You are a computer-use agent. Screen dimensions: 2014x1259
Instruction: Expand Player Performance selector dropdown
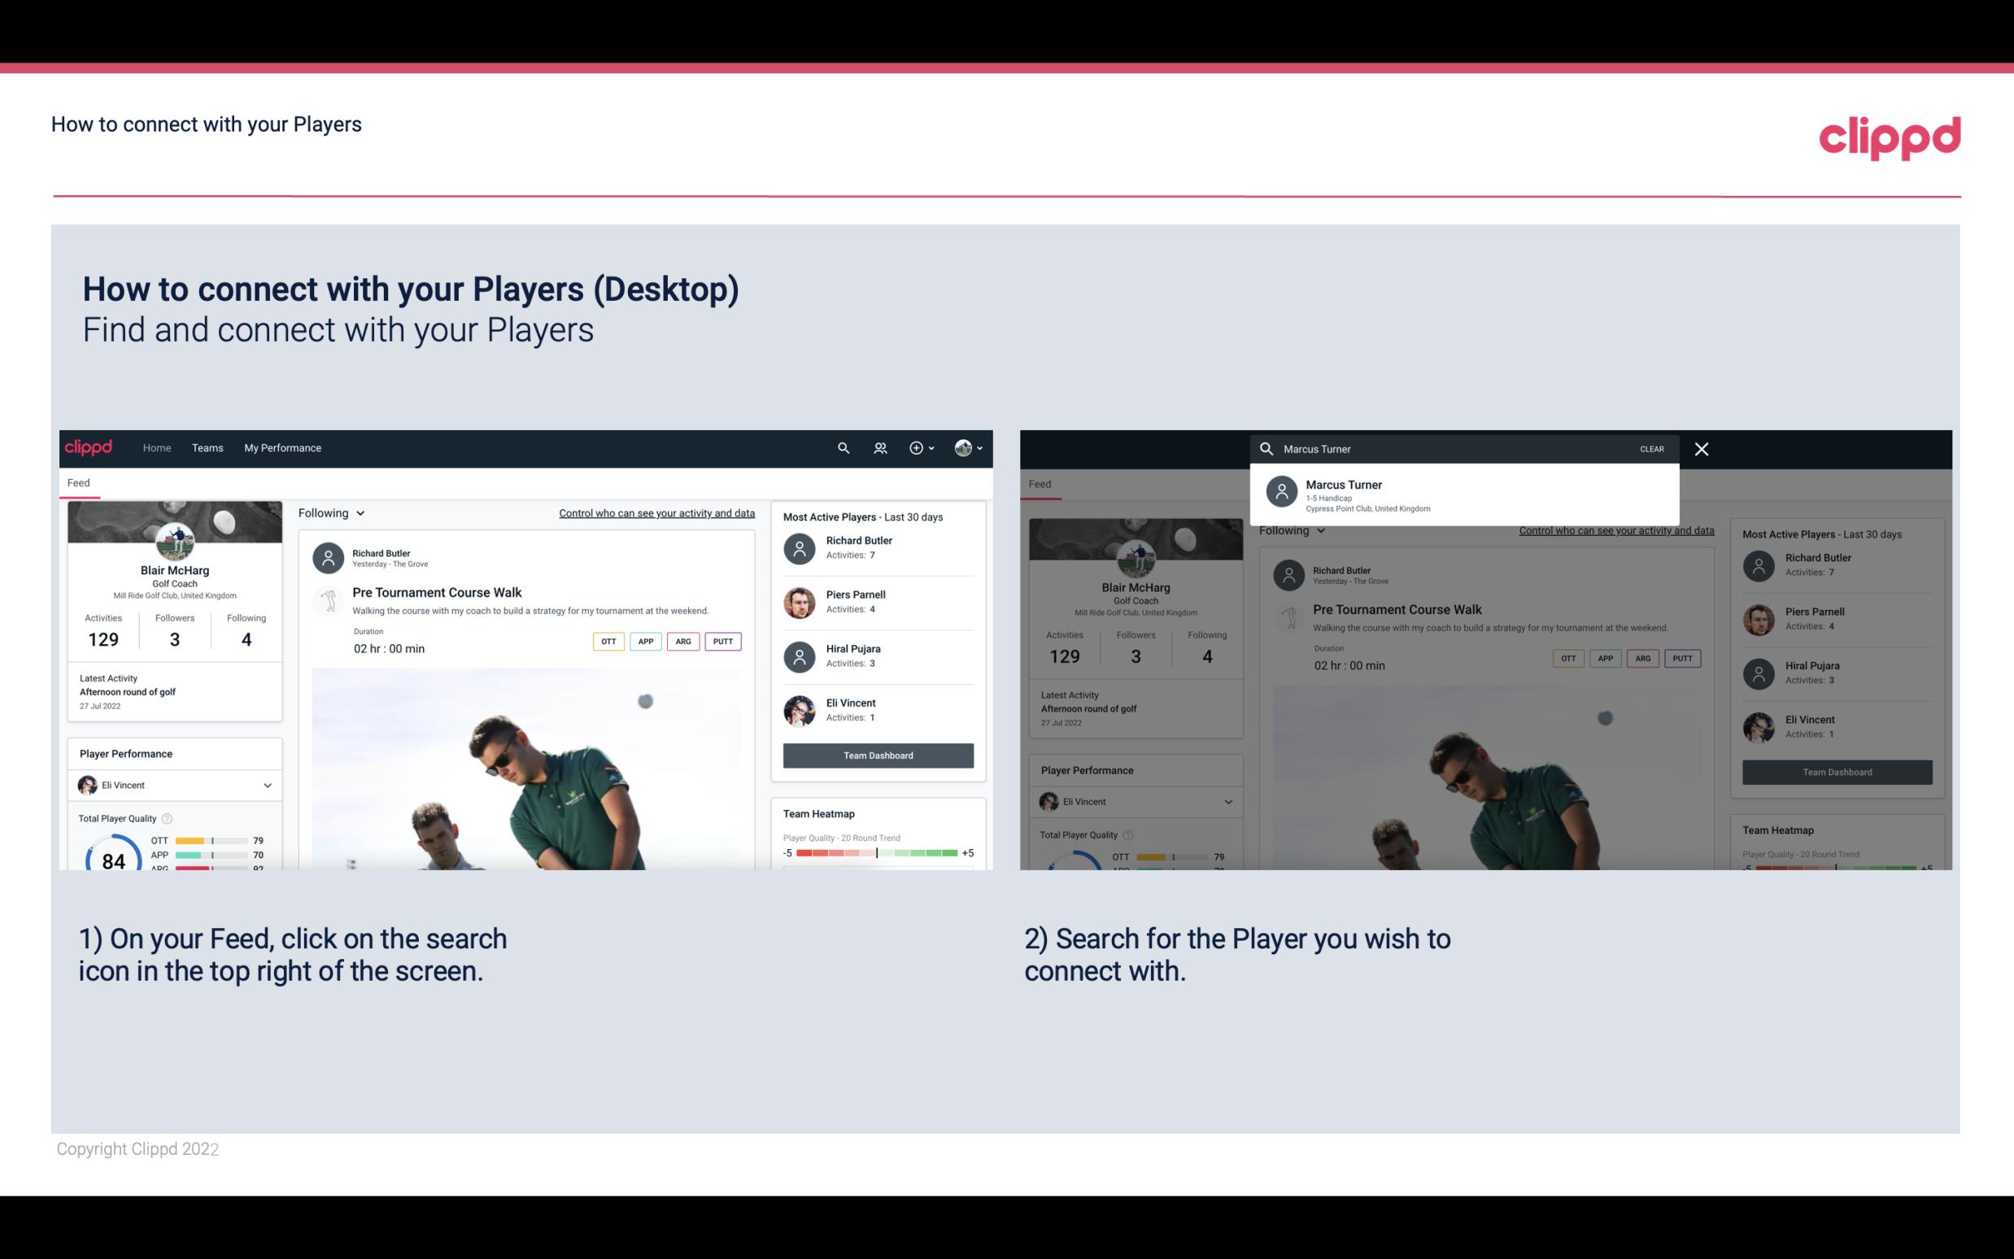pos(267,785)
